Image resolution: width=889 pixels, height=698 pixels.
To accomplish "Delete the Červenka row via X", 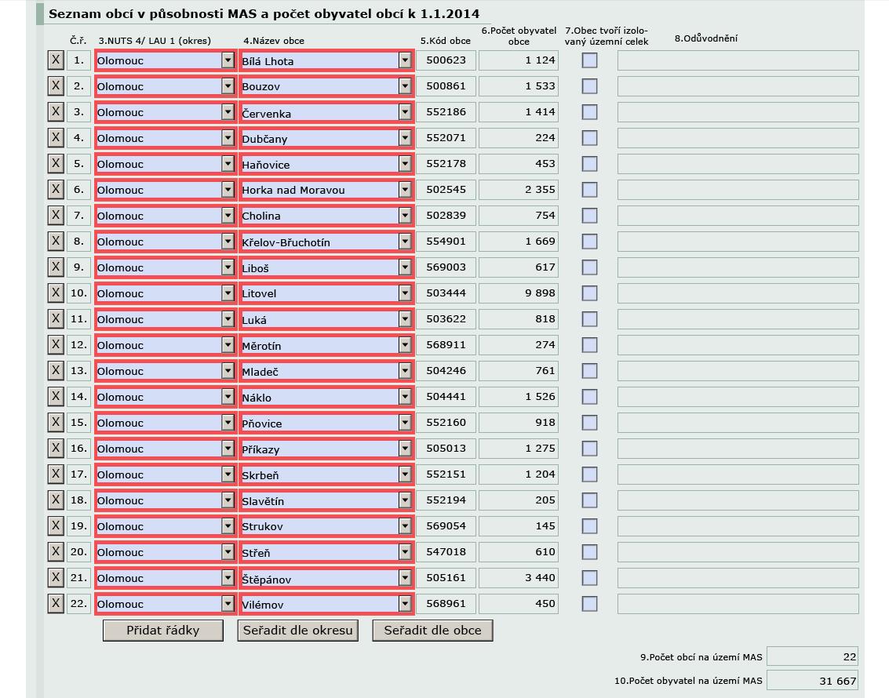I will [x=56, y=111].
